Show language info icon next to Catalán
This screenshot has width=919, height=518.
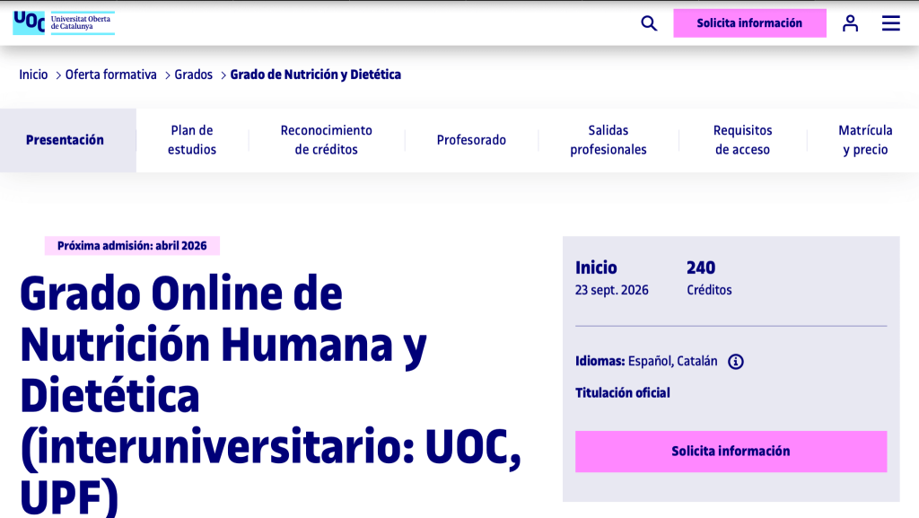(x=736, y=362)
